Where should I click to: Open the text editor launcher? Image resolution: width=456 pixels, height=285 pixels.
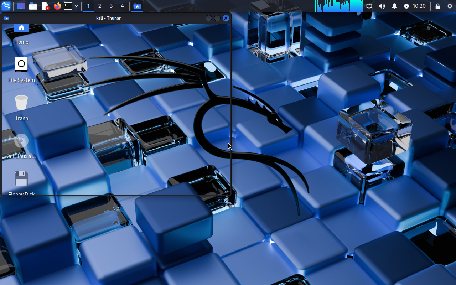pos(45,6)
